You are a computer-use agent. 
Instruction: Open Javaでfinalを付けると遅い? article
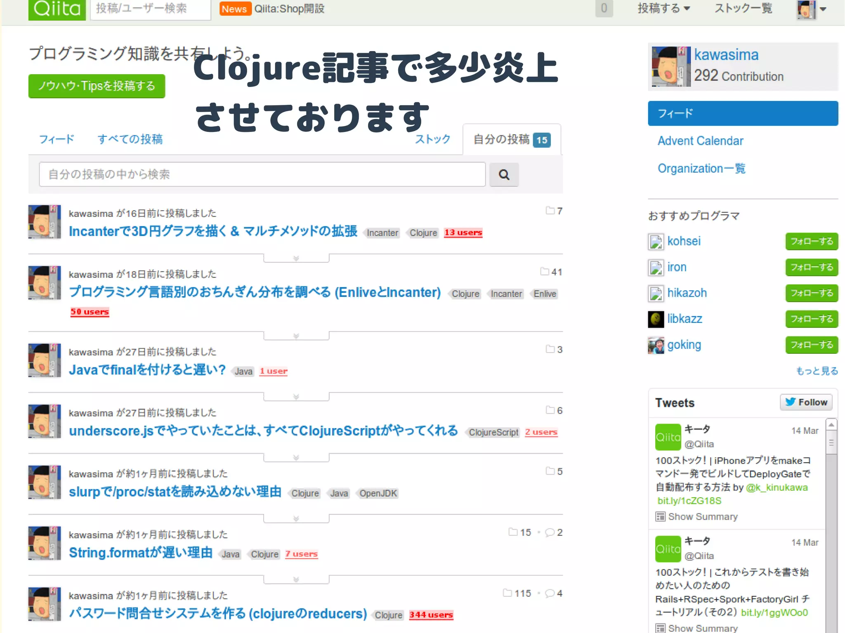click(x=147, y=370)
